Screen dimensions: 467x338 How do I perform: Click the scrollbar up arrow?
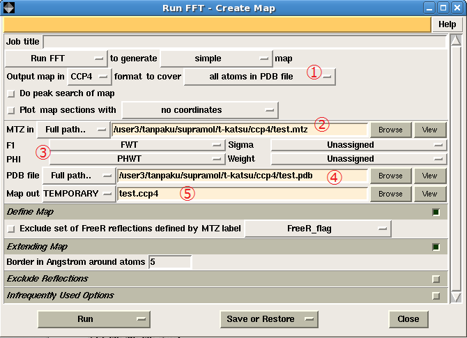456,40
